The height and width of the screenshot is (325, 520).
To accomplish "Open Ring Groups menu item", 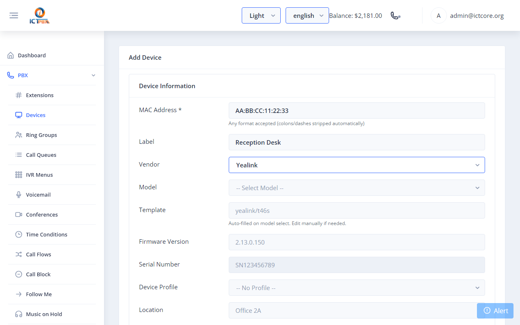I will [x=52, y=135].
